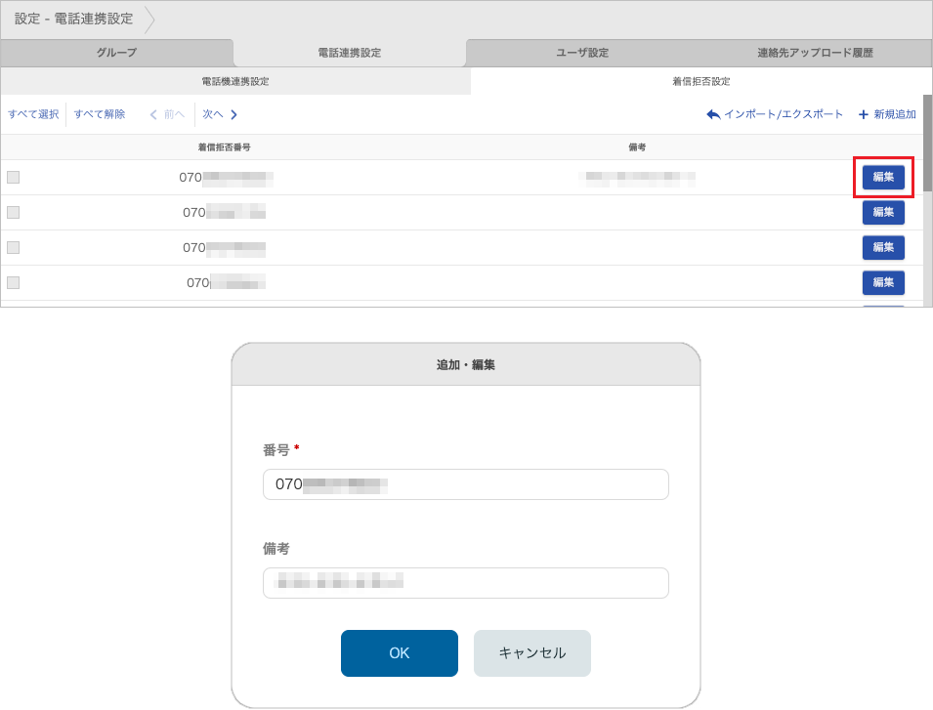
Task: Click 編集 button in the second row
Action: click(883, 212)
